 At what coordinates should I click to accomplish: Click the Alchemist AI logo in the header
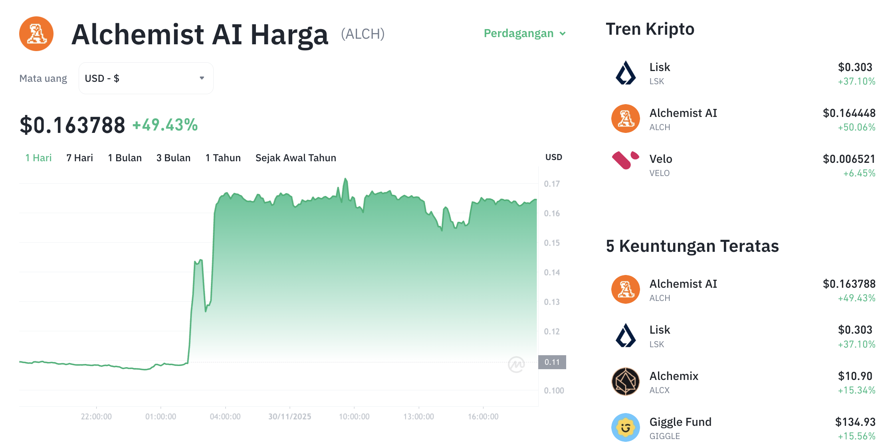[x=36, y=34]
